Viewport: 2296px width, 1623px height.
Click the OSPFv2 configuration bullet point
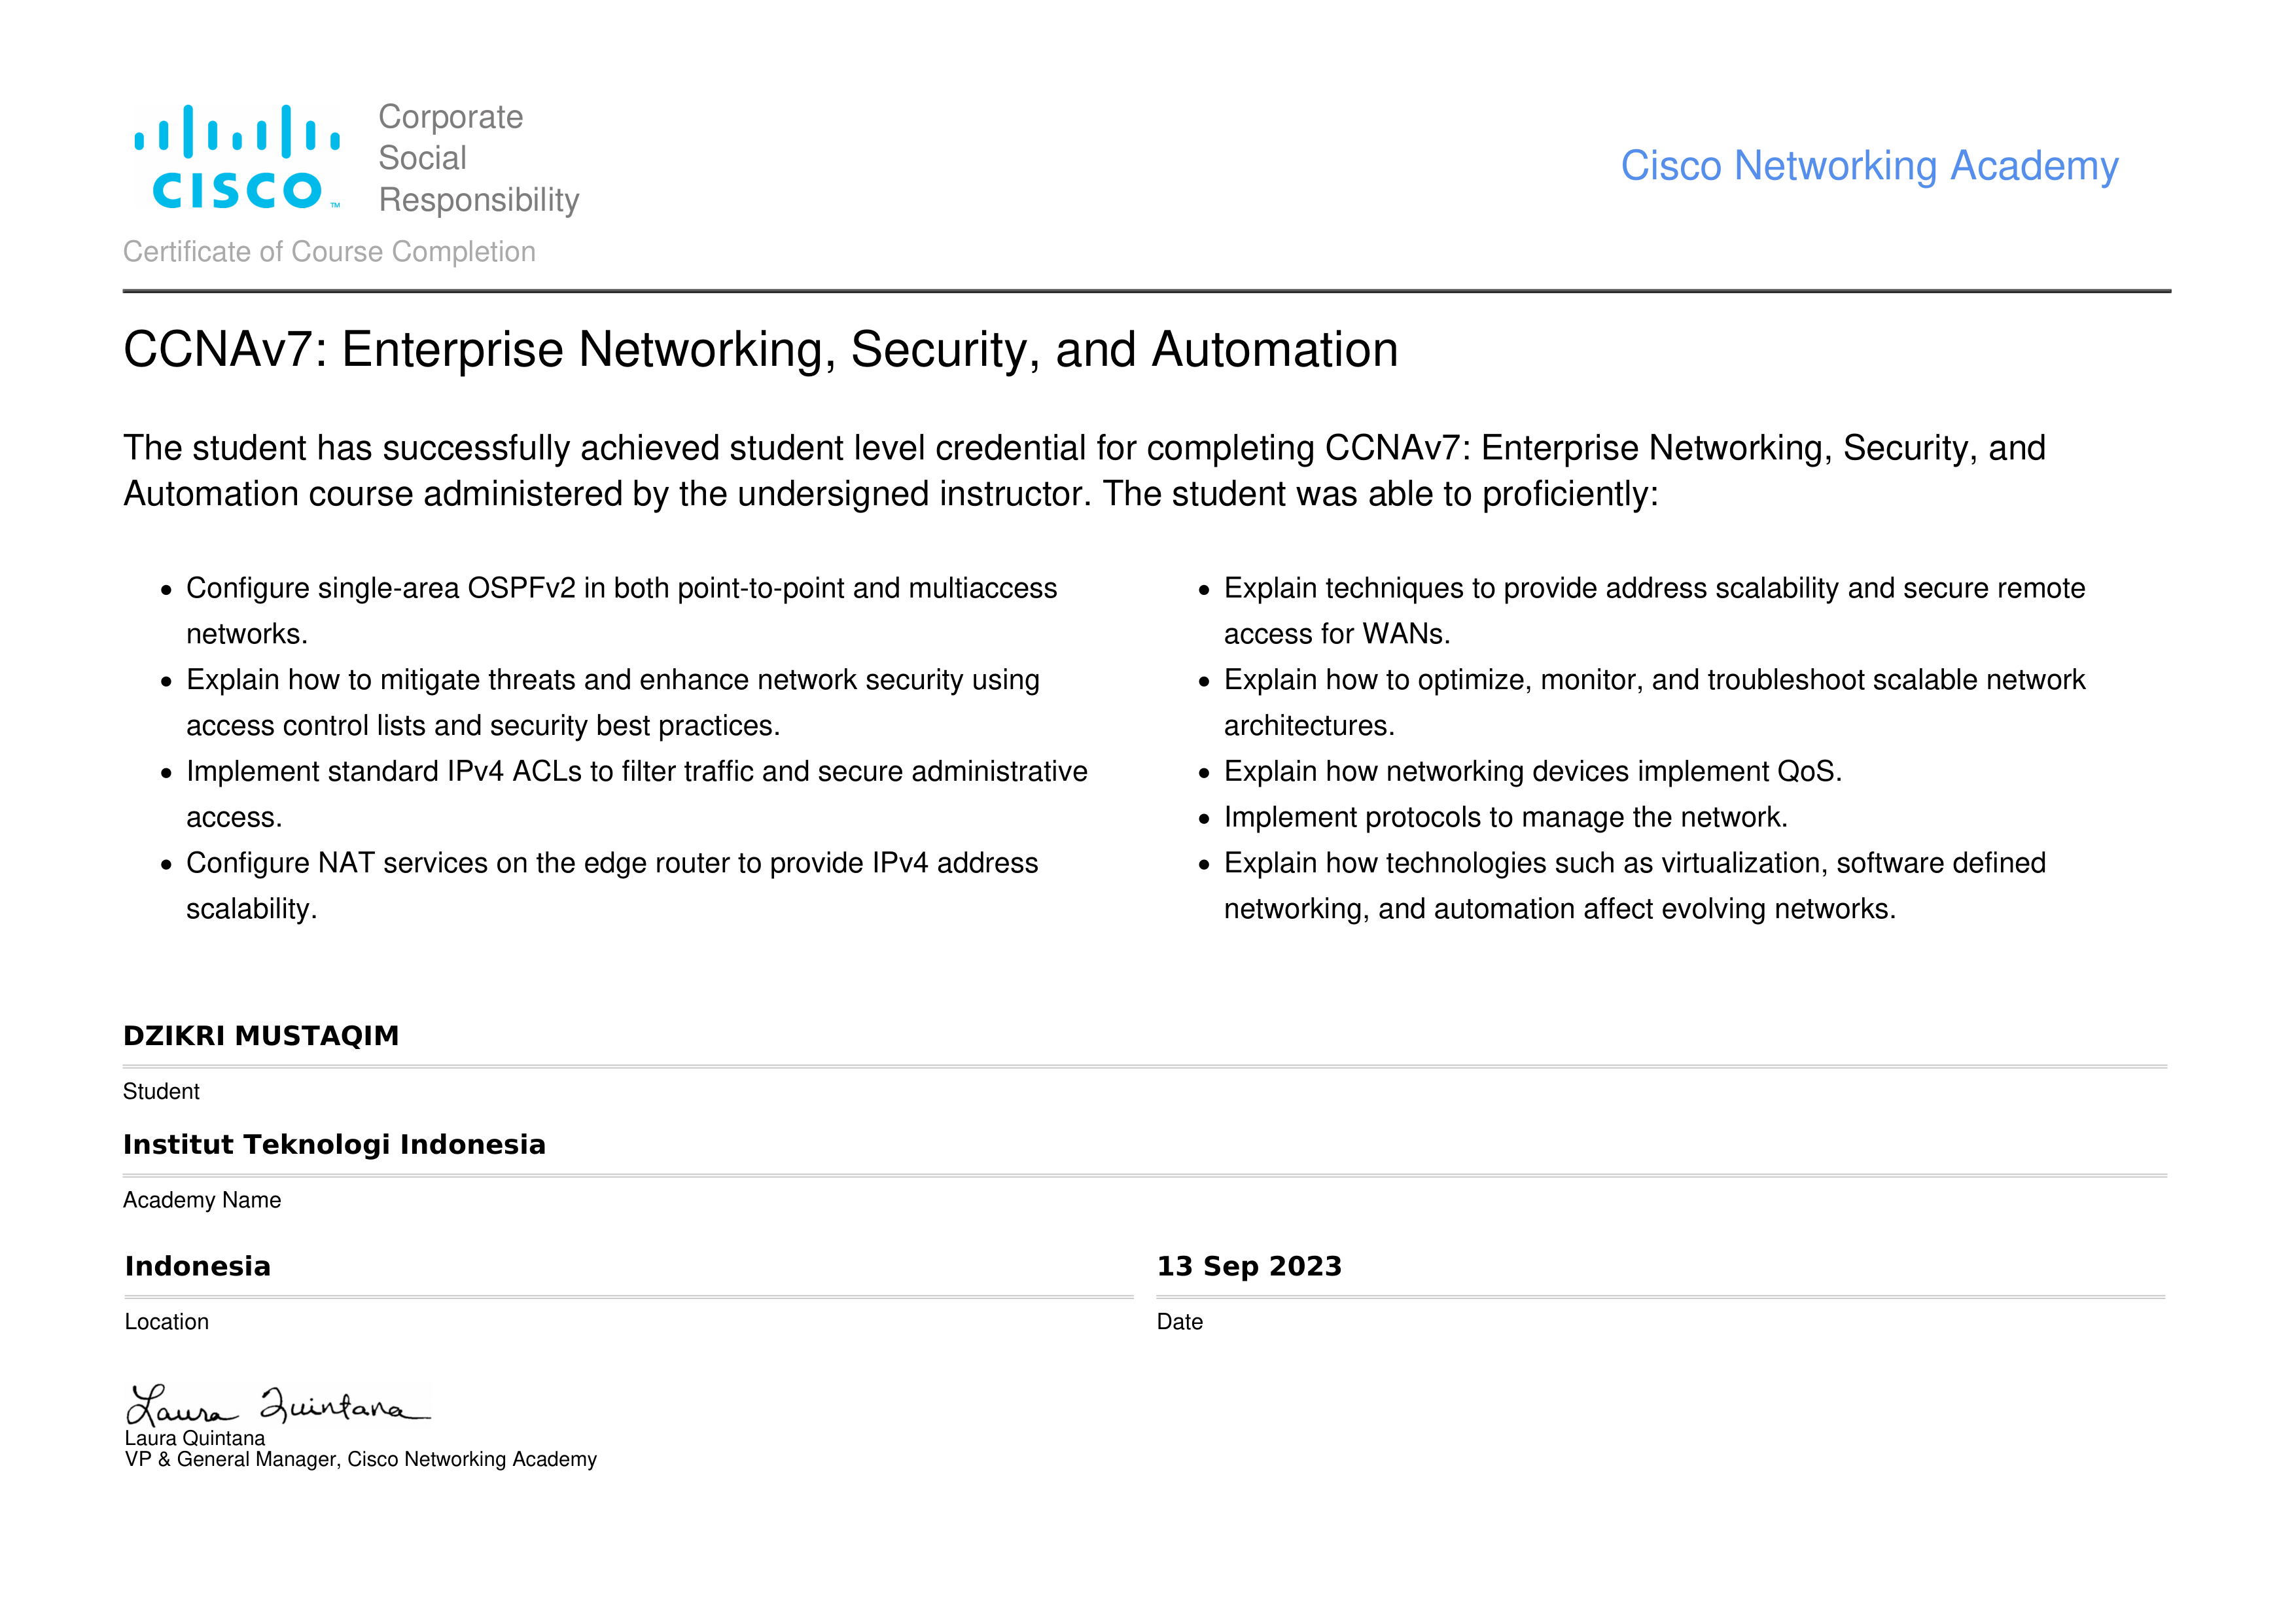click(621, 589)
